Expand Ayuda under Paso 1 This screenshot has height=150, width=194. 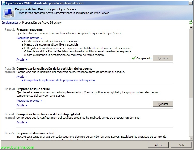pos(22,59)
